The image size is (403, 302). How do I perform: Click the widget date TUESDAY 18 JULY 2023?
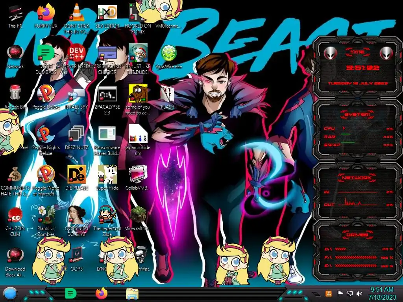pos(358,83)
